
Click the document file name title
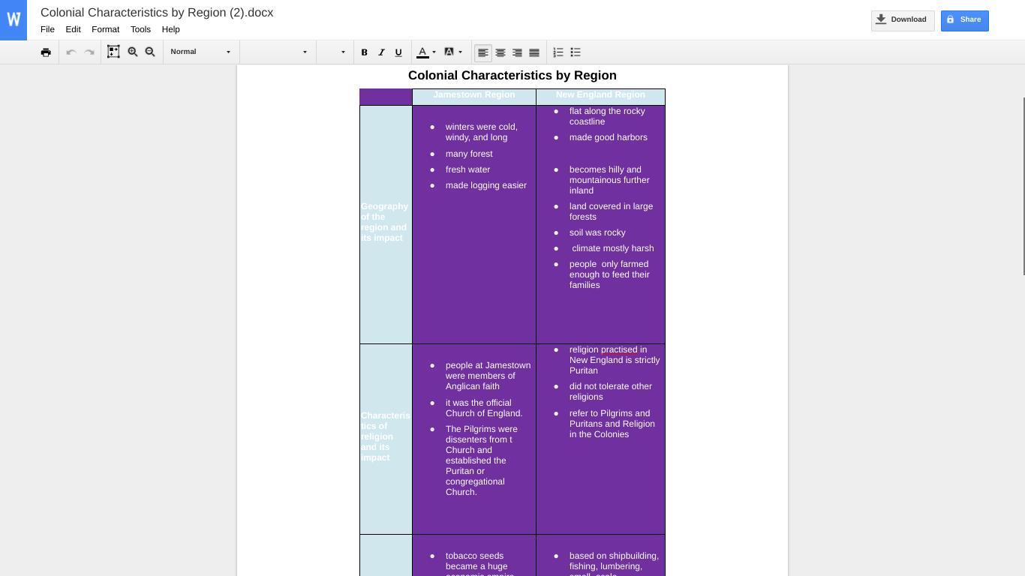point(157,13)
